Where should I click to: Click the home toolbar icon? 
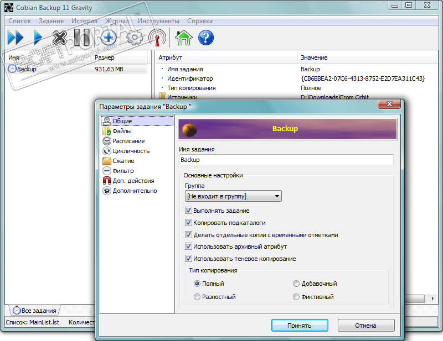click(184, 38)
